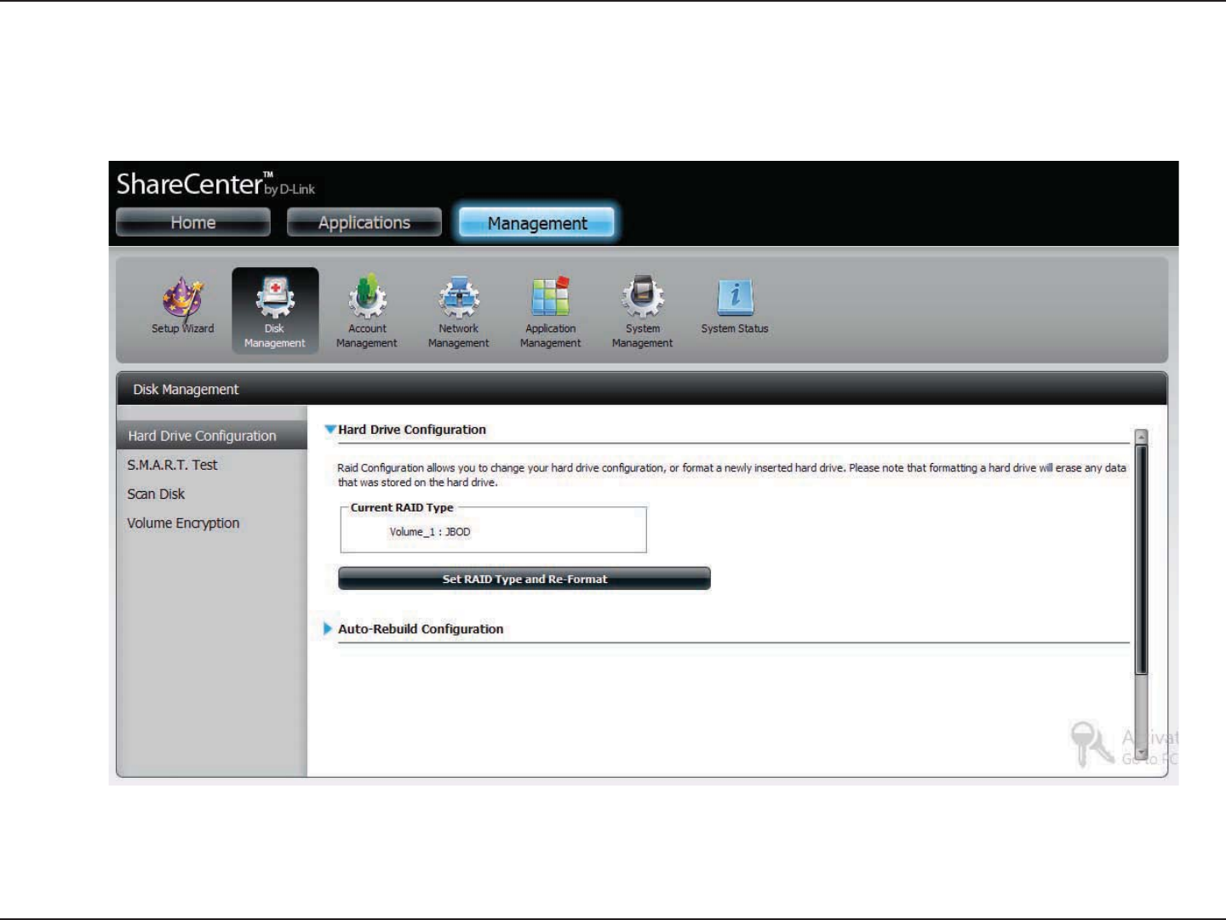Switch to the Applications tab

(x=364, y=222)
